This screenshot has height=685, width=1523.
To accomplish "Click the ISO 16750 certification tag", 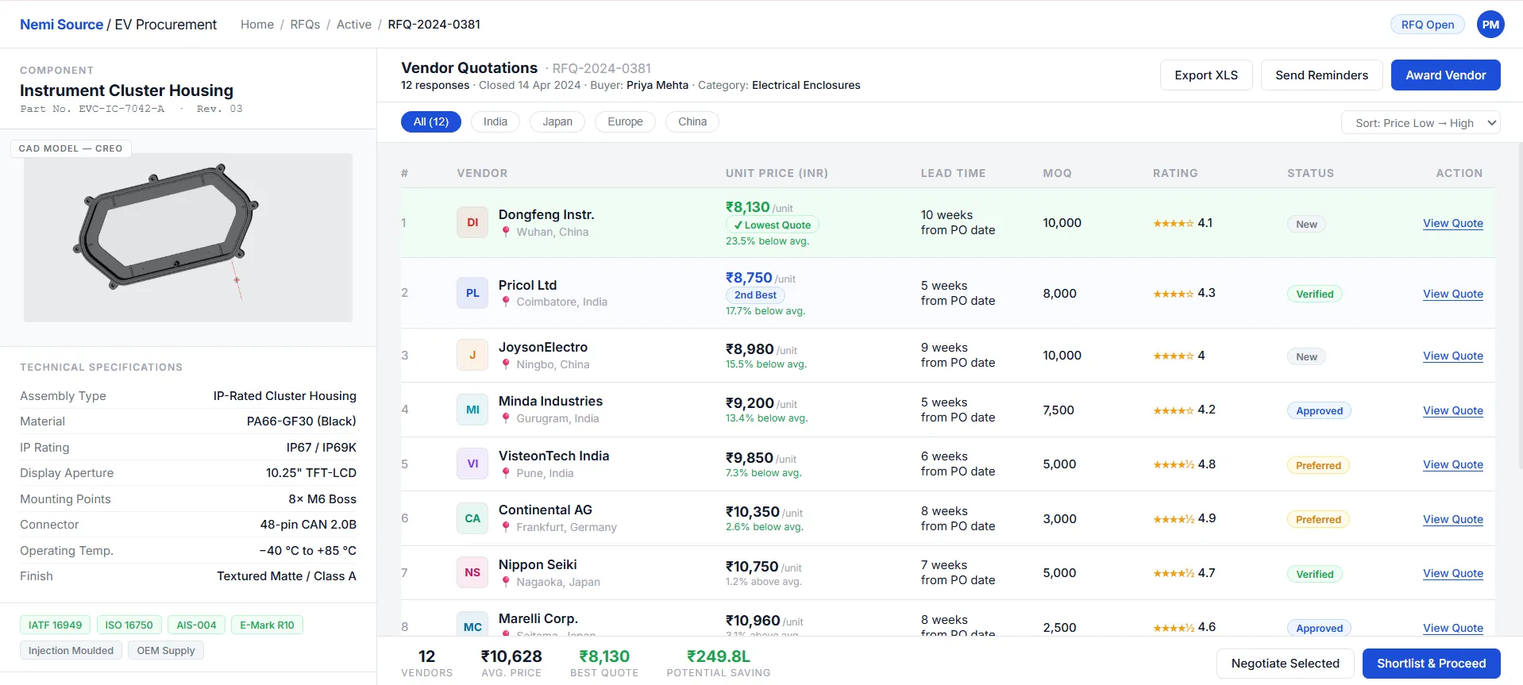I will coord(129,625).
